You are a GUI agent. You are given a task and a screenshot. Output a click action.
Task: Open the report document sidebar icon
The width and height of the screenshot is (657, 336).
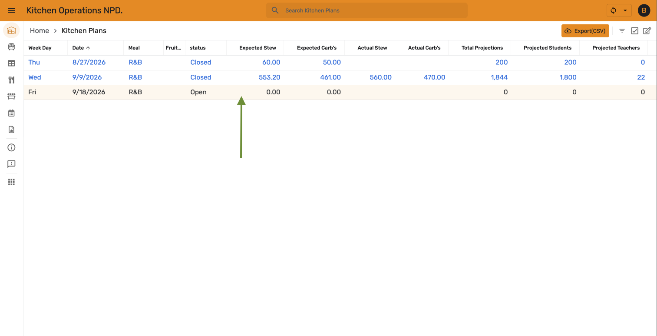point(11,130)
